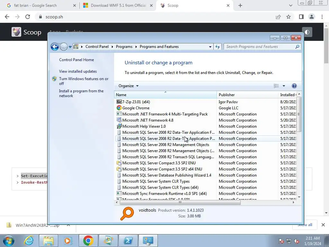Switch to Chrome via taskbar icon
The image size is (329, 247).
coord(88,241)
